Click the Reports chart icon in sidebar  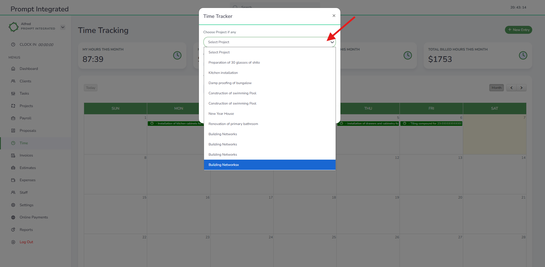[13, 230]
